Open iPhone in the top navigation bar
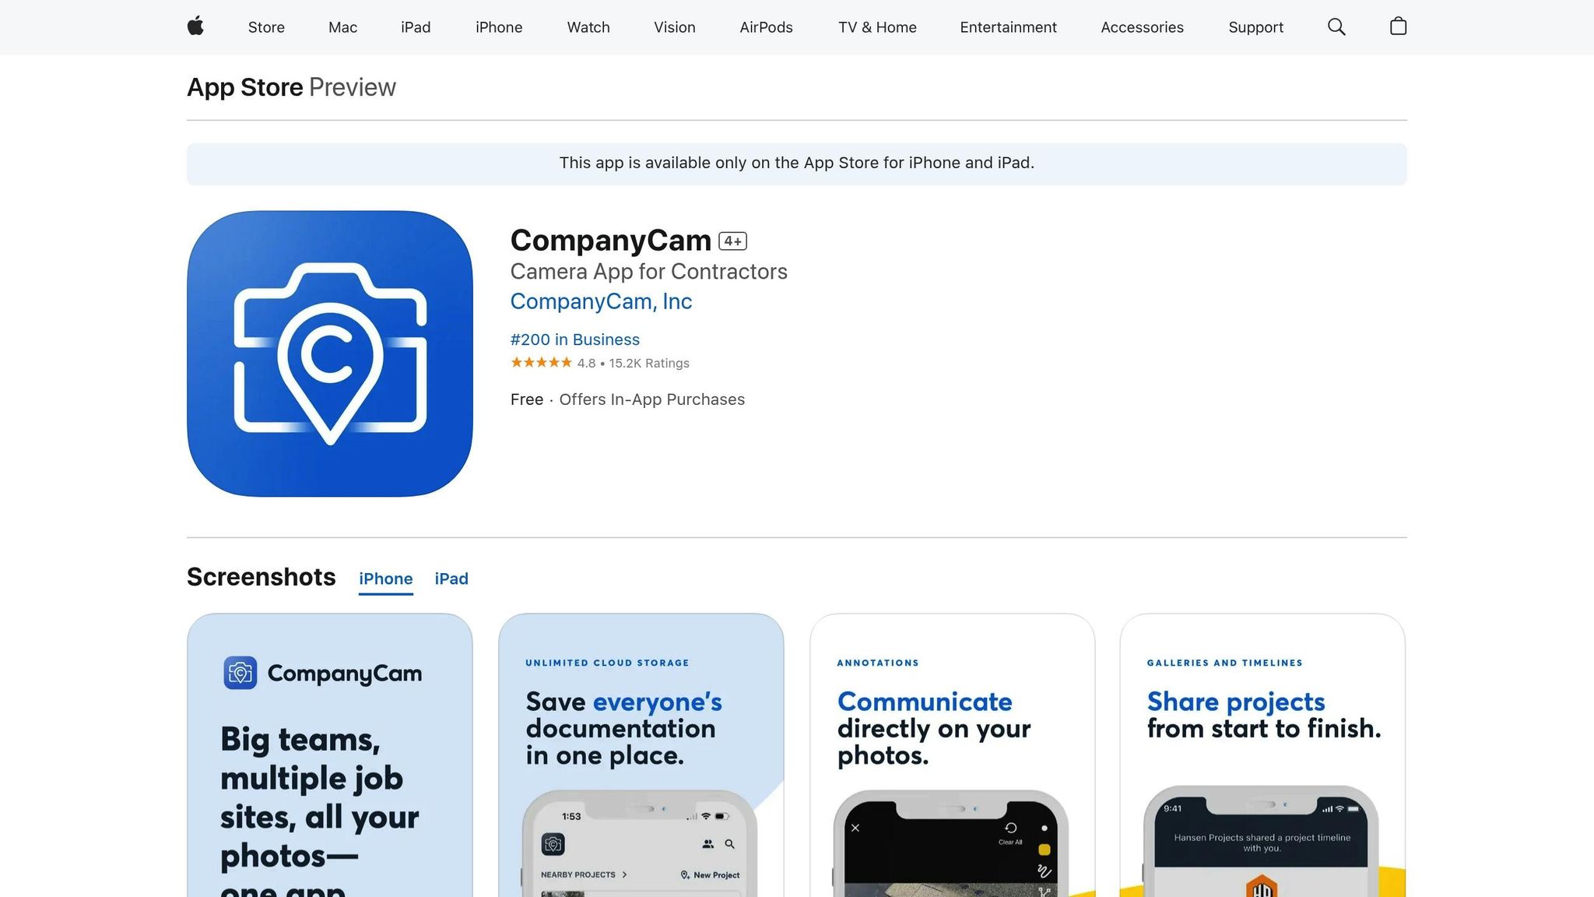 pos(499,27)
